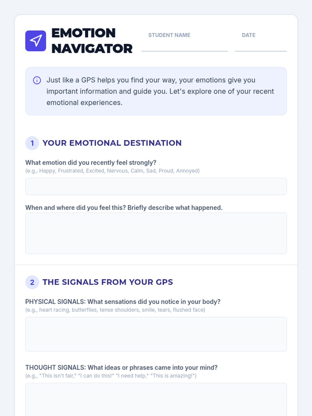
Task: Click the strongly felt emotion input box
Action: pos(156,186)
